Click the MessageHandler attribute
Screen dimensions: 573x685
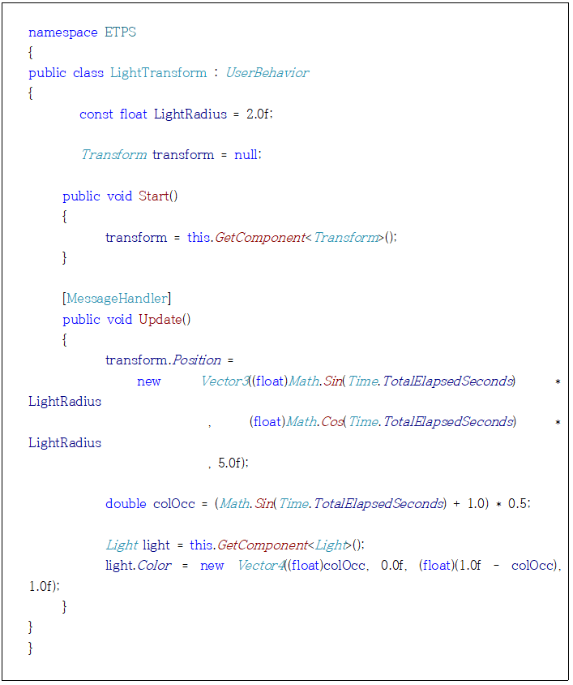(x=117, y=299)
